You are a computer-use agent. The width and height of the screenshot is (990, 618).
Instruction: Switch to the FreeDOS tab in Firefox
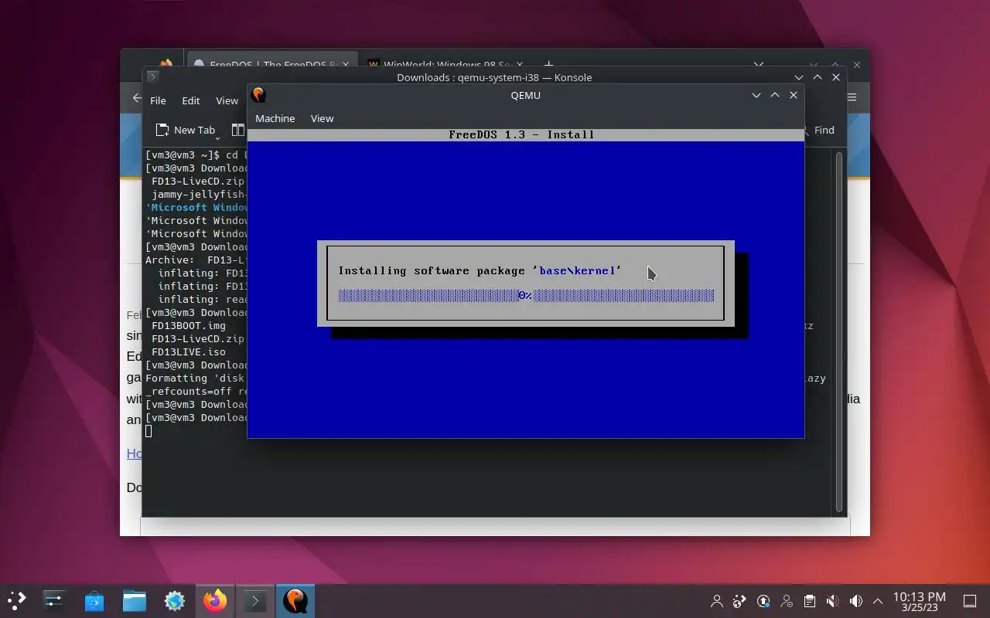tap(271, 65)
